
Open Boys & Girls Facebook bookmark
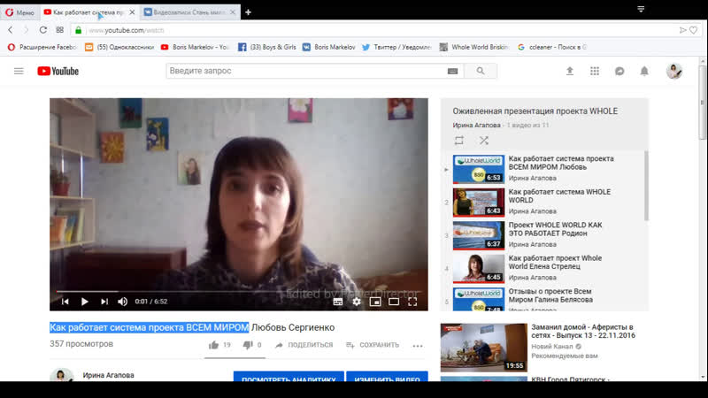[x=267, y=47]
